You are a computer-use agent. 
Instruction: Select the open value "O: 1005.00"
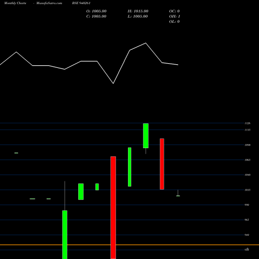(96, 11)
